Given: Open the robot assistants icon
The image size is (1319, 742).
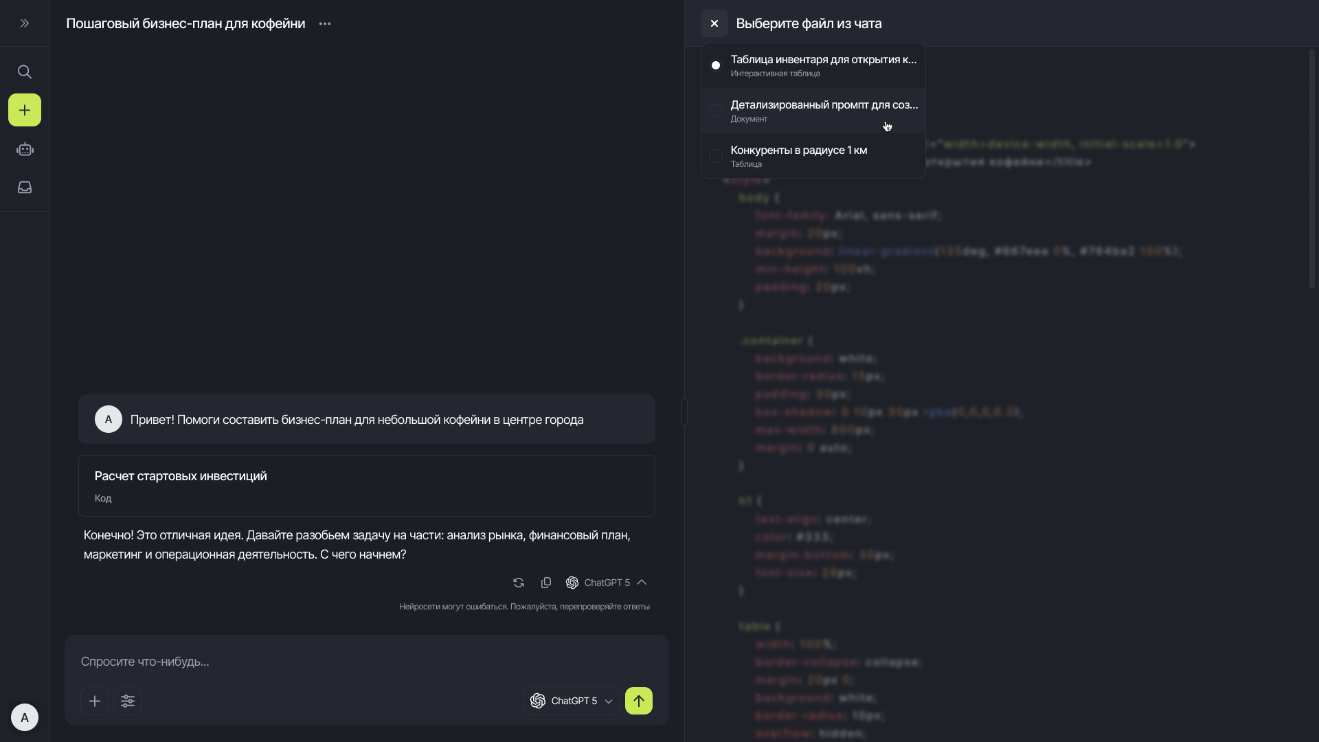Looking at the screenshot, I should click(25, 150).
